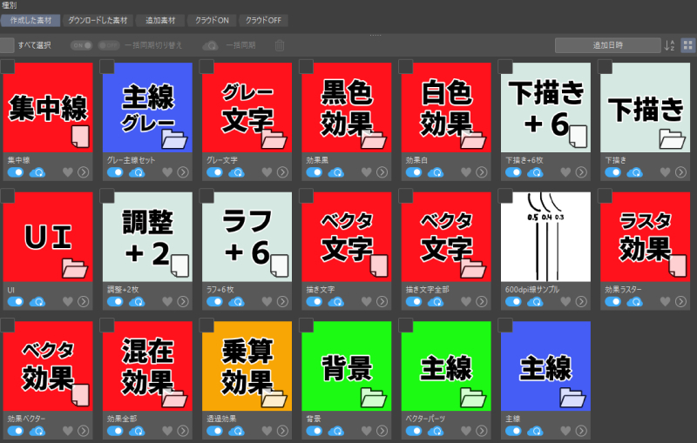
Task: Click the heart icon under 下描き
Action: (x=665, y=172)
